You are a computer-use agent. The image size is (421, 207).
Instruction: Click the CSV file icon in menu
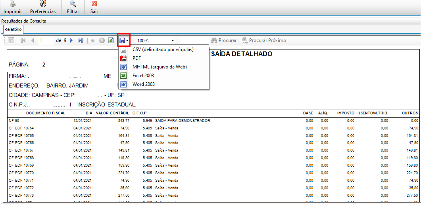pos(123,49)
